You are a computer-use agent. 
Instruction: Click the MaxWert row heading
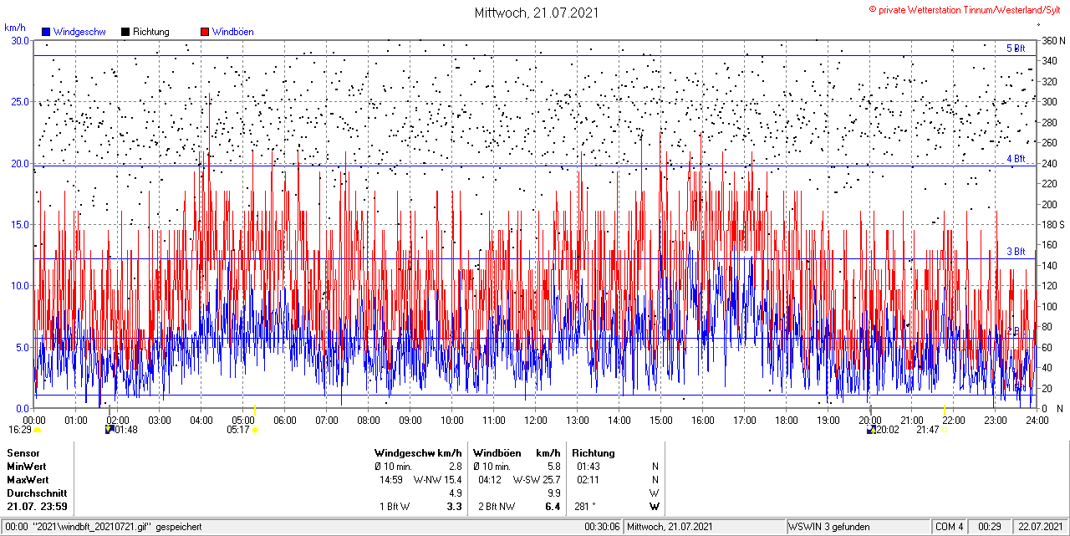click(28, 480)
